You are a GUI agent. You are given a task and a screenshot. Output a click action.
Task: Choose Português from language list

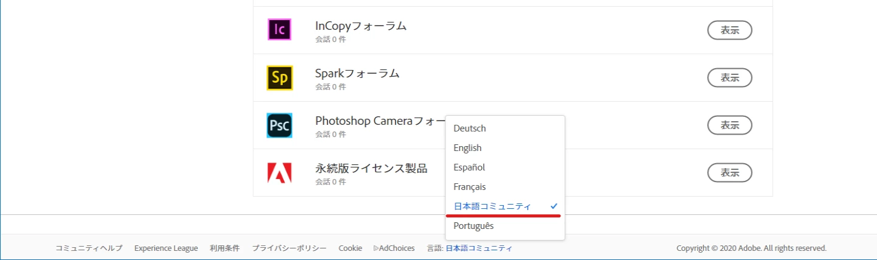[x=505, y=226]
